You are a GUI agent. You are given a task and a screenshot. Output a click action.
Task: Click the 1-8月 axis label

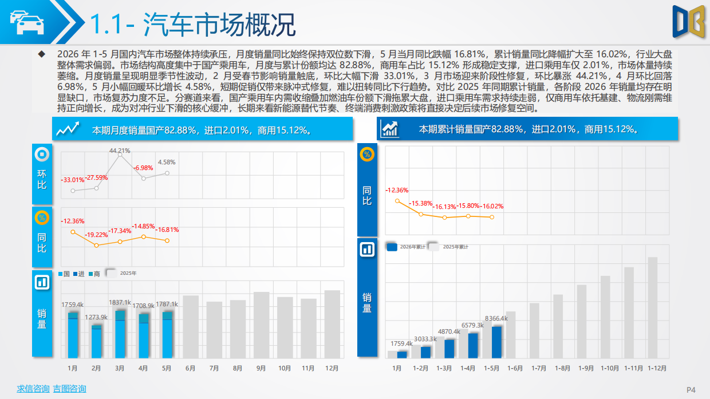pos(562,368)
